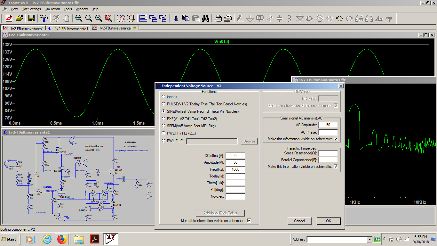Click the Zoom full extents icon
The height and width of the screenshot is (246, 437).
tap(108, 18)
